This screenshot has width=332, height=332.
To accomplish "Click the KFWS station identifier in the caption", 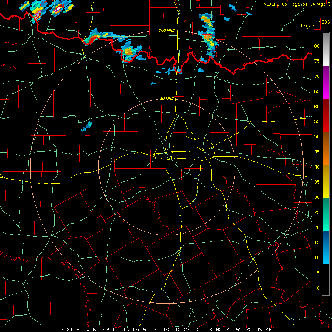I will 216,329.
